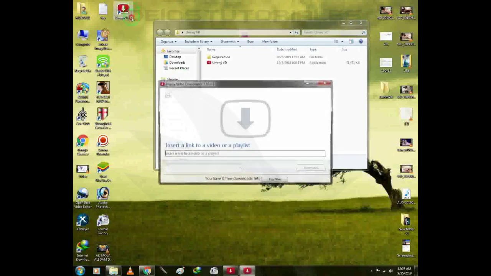Viewport: 491px width, 276px height.
Task: Open the Ummy VD desktop shortcut
Action: [x=123, y=12]
